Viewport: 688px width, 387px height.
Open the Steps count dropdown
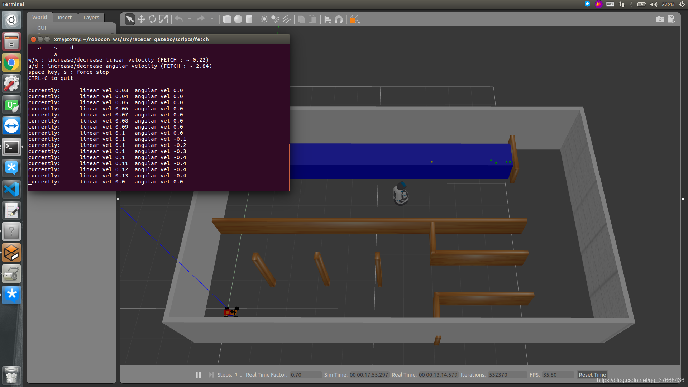tap(240, 376)
